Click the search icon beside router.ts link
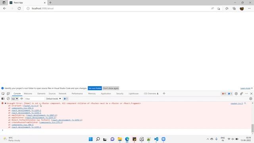Image resolution: width=254 pixels, height=143 pixels. point(245,103)
